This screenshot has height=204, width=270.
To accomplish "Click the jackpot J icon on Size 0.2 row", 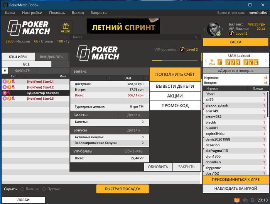I will [x=9, y=87].
